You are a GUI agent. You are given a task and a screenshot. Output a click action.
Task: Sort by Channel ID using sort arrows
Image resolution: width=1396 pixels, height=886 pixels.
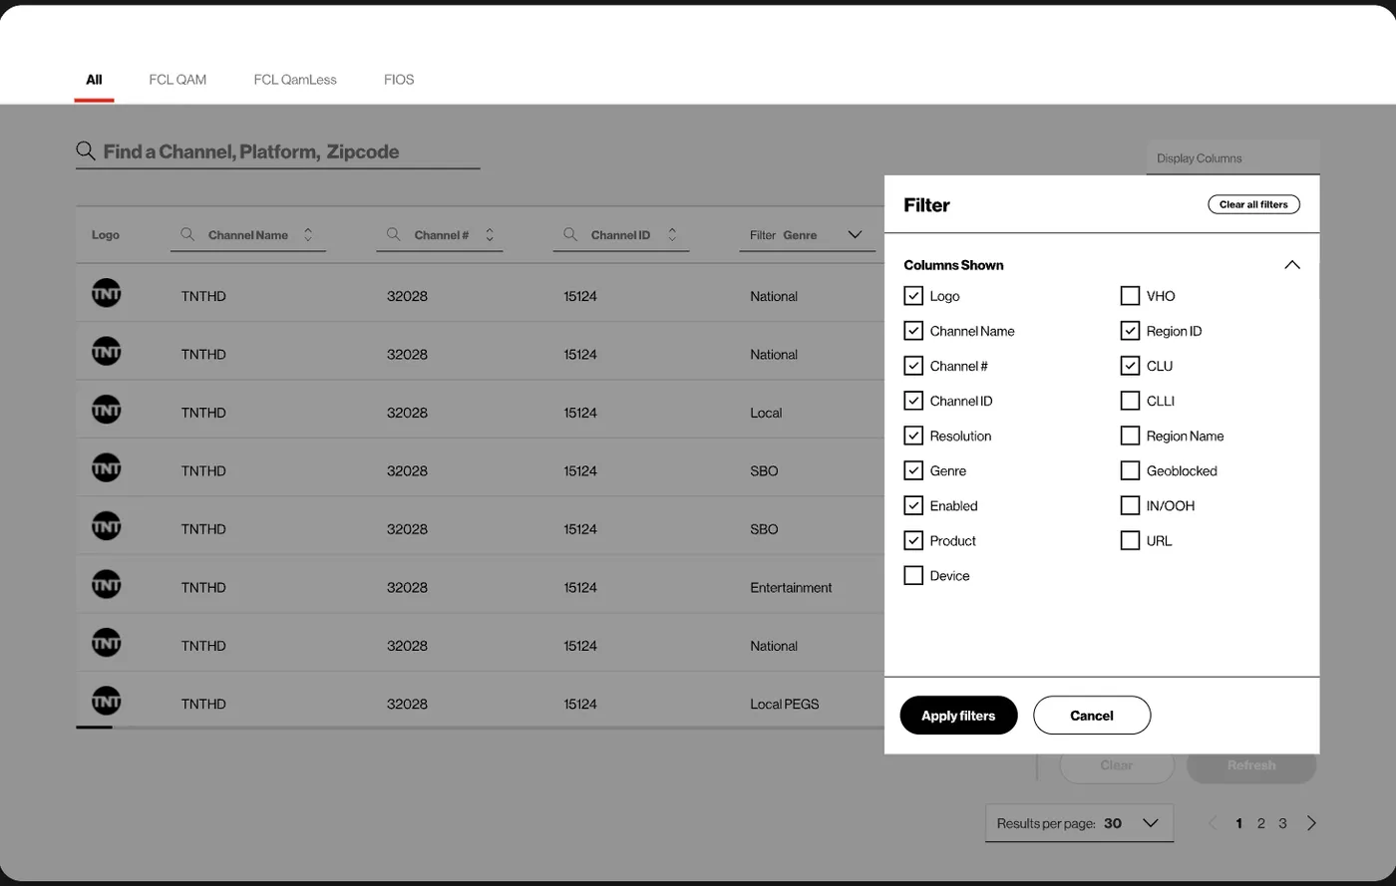click(x=672, y=235)
